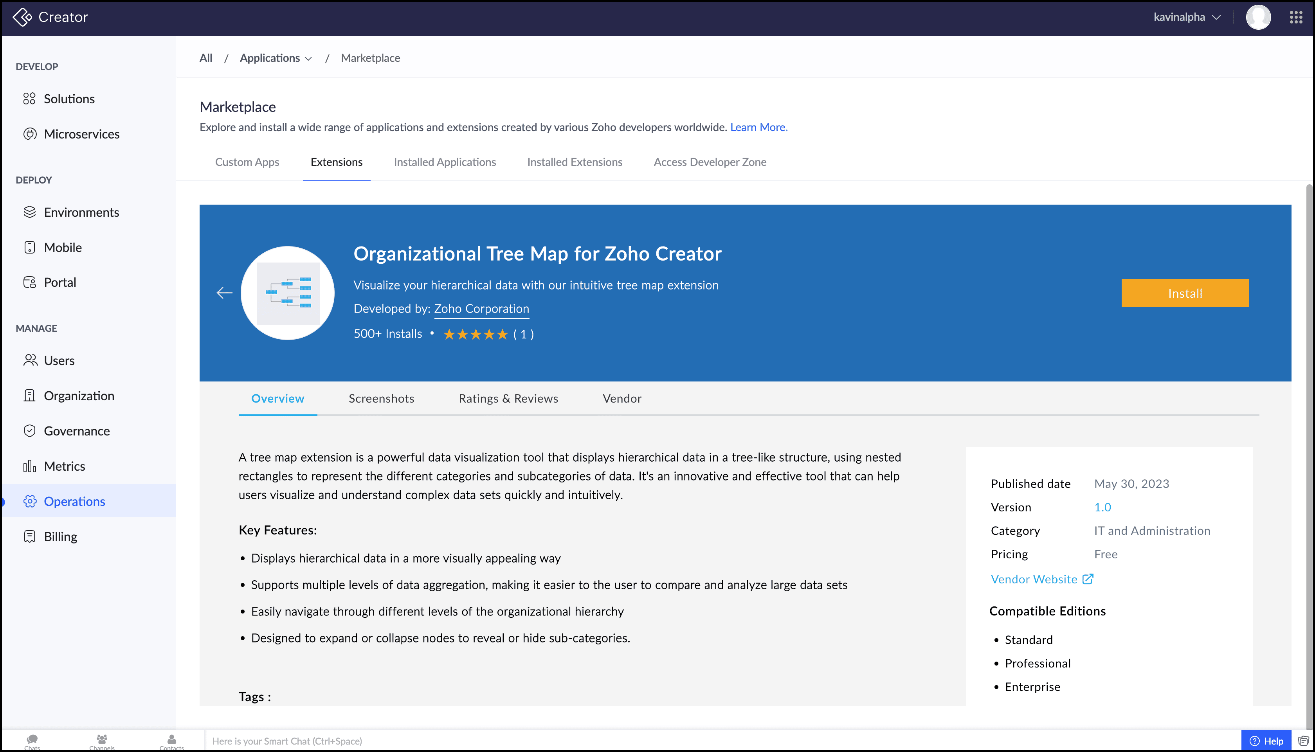The width and height of the screenshot is (1315, 752).
Task: Click the Marketplace breadcrumb text
Action: pos(370,58)
